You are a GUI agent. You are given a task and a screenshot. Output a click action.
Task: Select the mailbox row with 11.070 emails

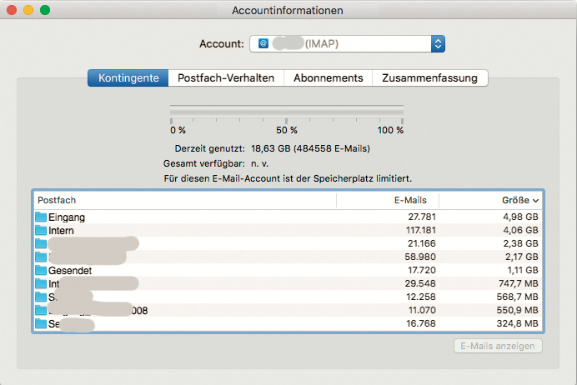287,311
